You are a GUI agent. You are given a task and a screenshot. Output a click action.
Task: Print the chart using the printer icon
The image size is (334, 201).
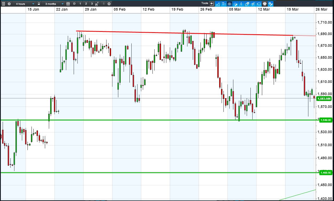(265, 4)
